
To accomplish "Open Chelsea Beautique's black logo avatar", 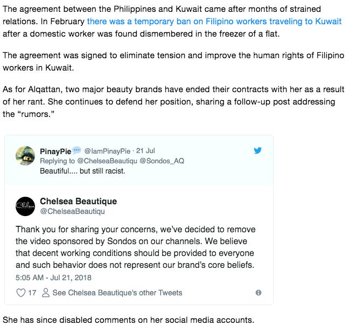I will [25, 206].
